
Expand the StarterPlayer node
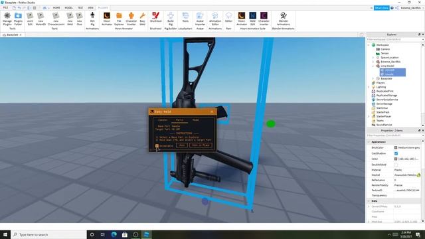pyautogui.click(x=369, y=116)
